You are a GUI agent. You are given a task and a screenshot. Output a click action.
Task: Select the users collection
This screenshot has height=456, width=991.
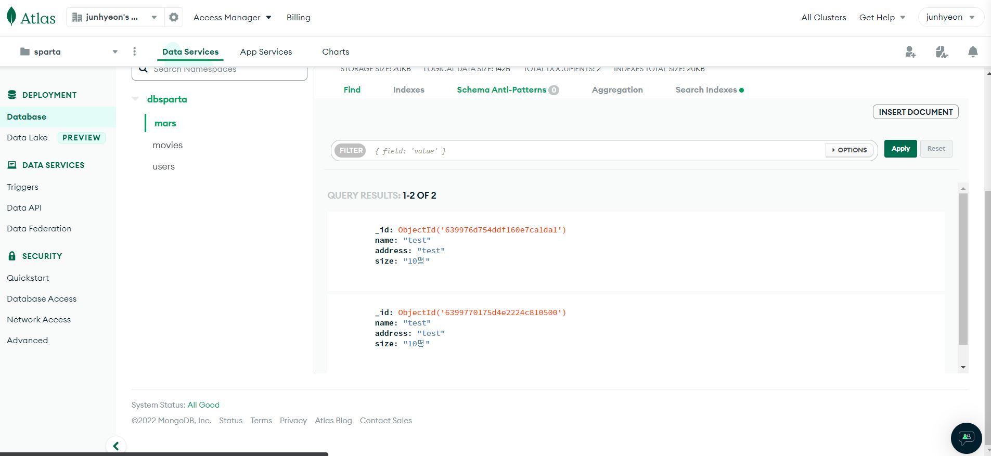(163, 166)
